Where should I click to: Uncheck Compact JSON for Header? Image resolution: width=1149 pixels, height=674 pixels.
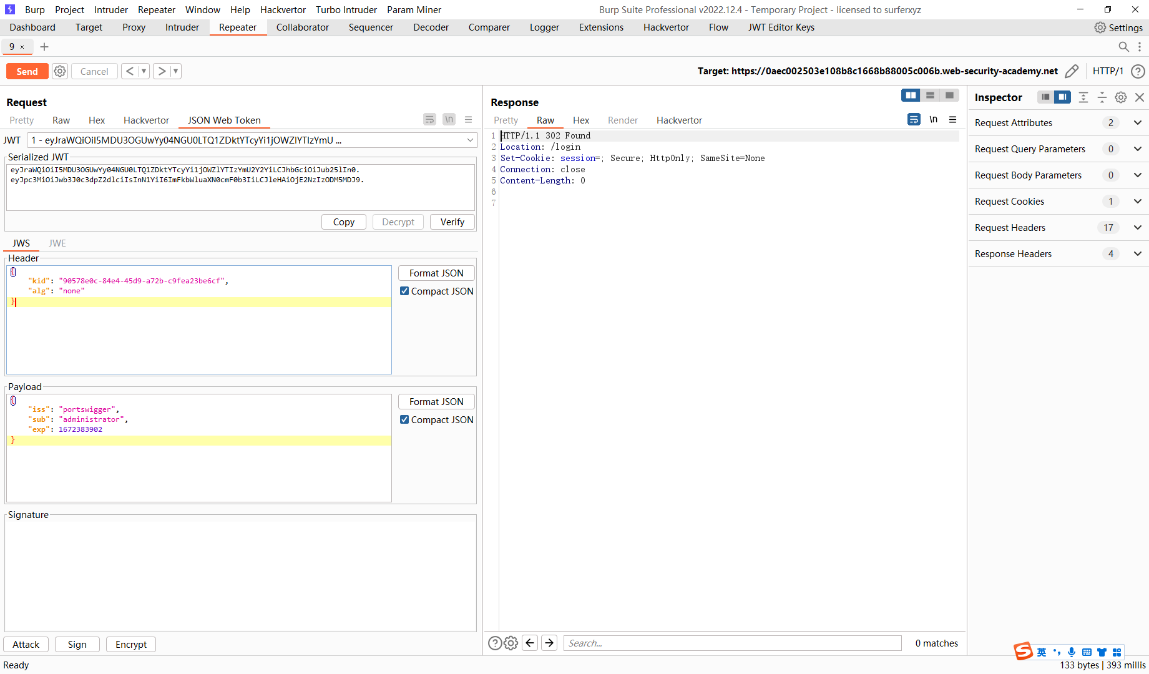tap(404, 291)
